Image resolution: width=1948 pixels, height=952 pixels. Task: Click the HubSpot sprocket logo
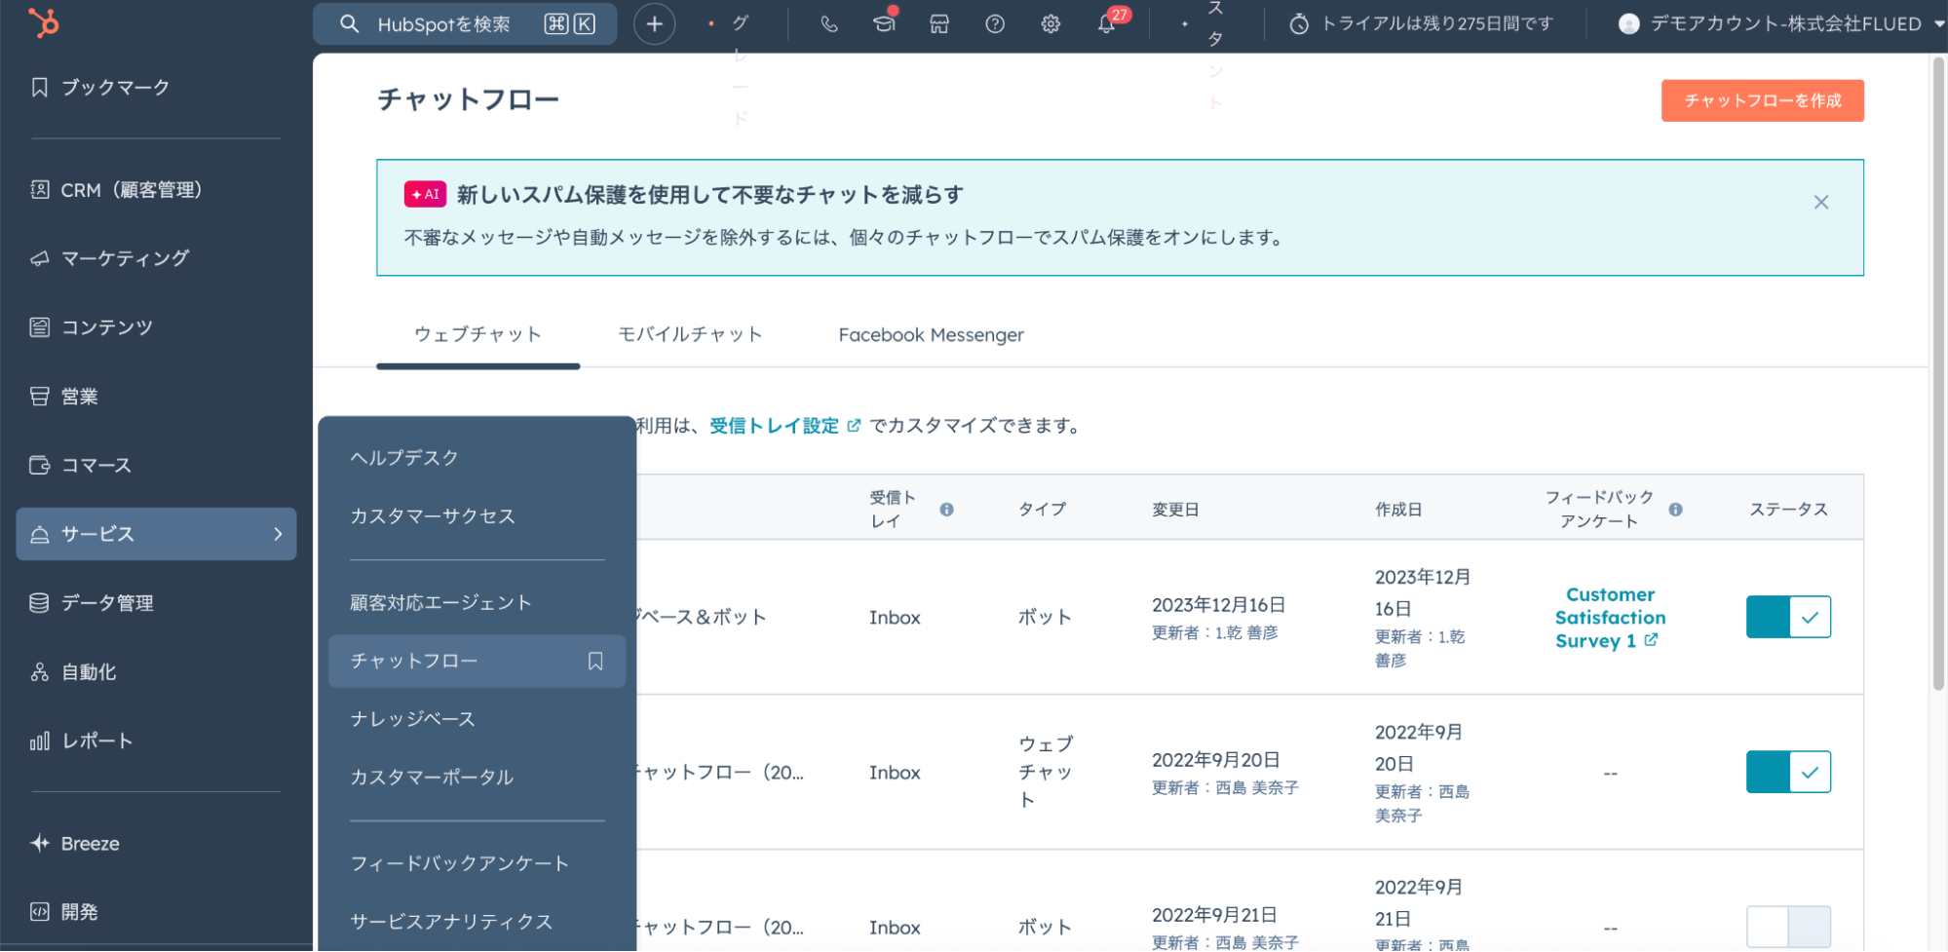click(x=44, y=22)
